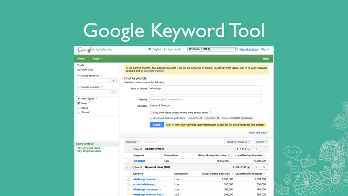Click Save all for Keyword ideas
The height and width of the screenshot is (196, 348).
[137, 167]
